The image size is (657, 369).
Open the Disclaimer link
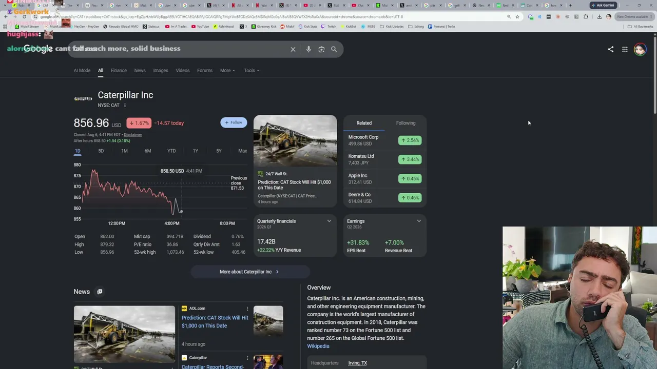coord(133,135)
